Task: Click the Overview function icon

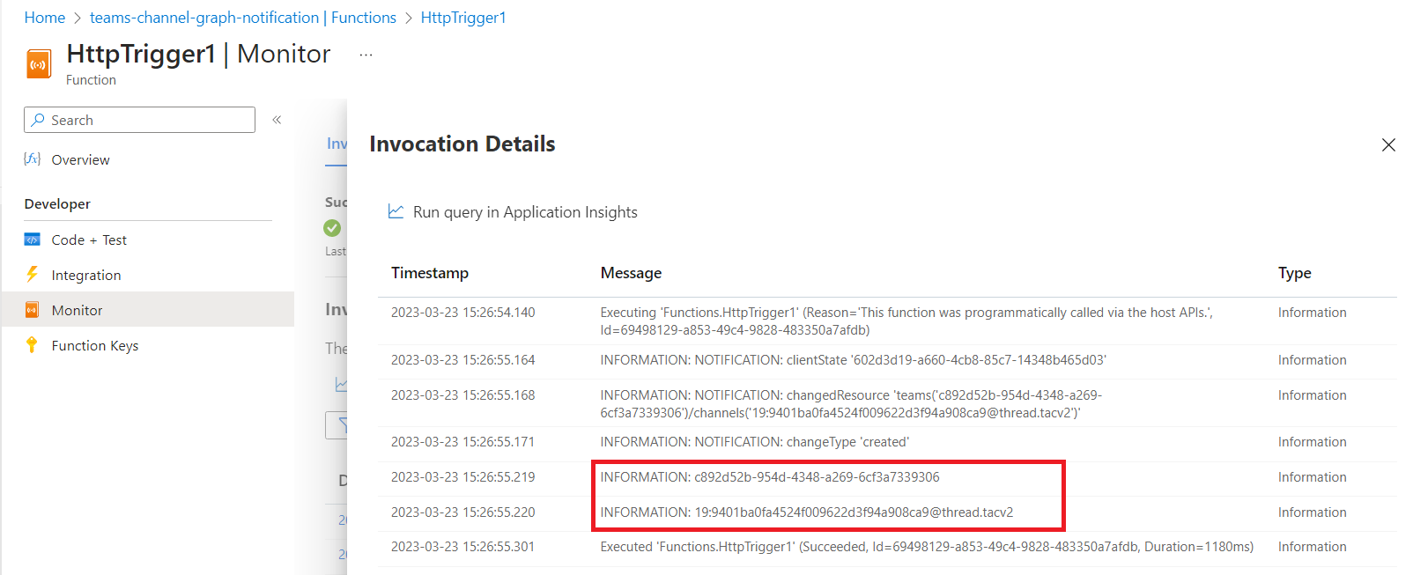Action: [x=33, y=159]
